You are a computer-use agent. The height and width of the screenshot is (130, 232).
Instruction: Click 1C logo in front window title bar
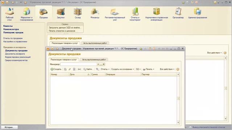click(x=48, y=49)
